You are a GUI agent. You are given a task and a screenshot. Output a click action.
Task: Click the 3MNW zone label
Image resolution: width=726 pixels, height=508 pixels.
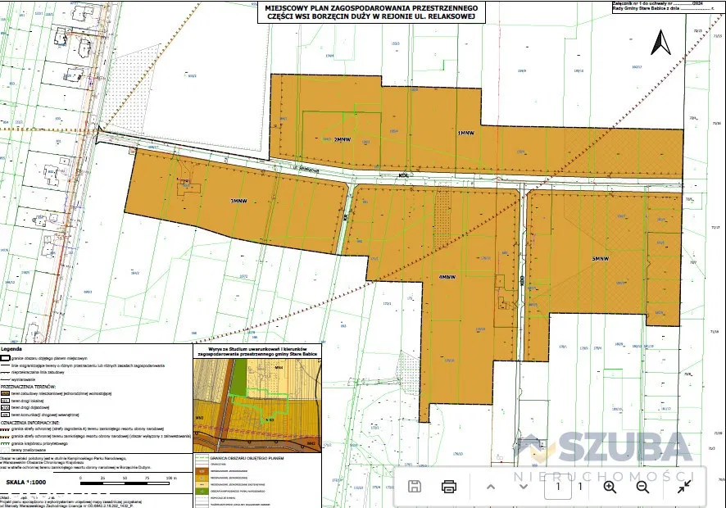[239, 202]
